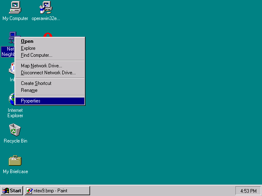
Task: Click the My Briefcase label text
Action: [x=16, y=171]
